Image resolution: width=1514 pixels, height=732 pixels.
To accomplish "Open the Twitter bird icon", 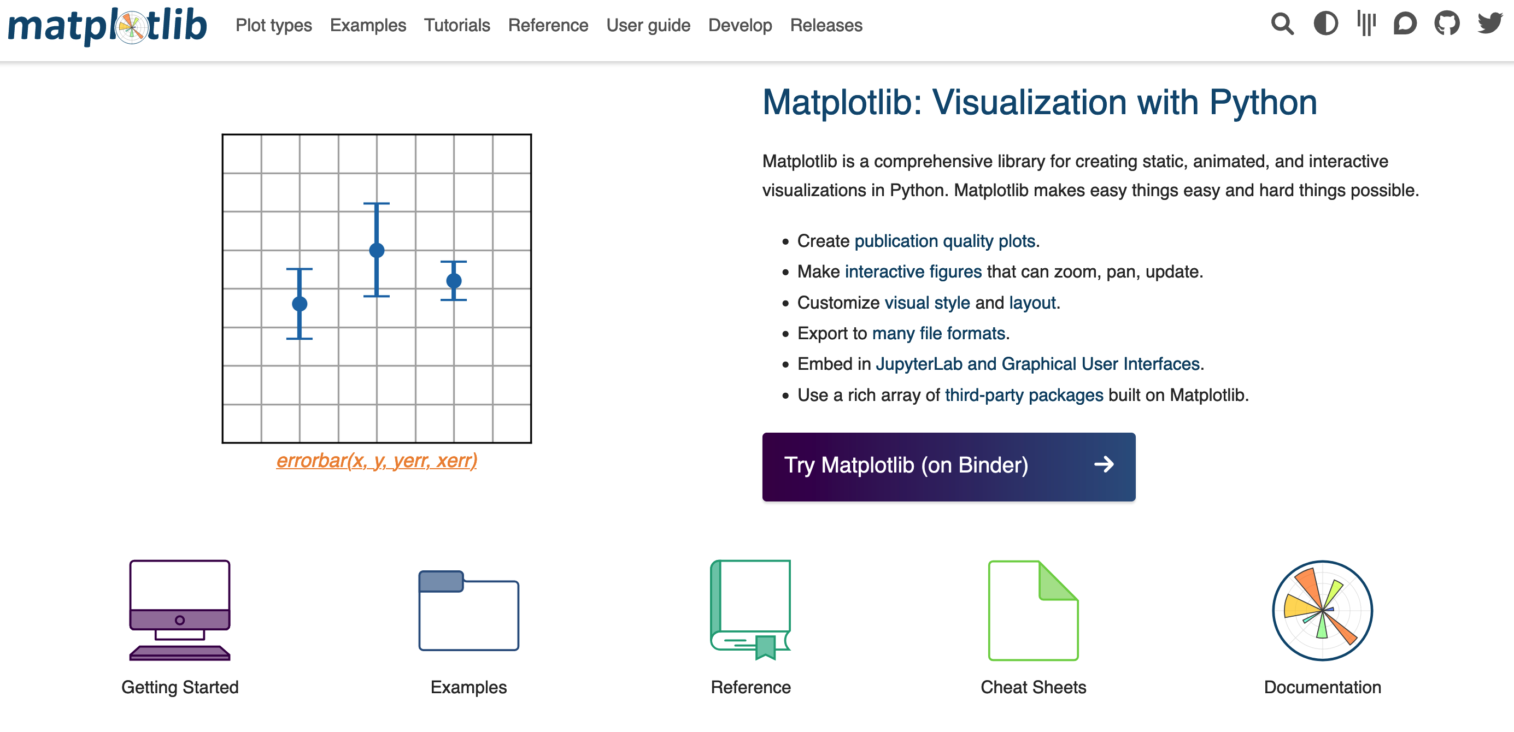I will click(x=1490, y=23).
